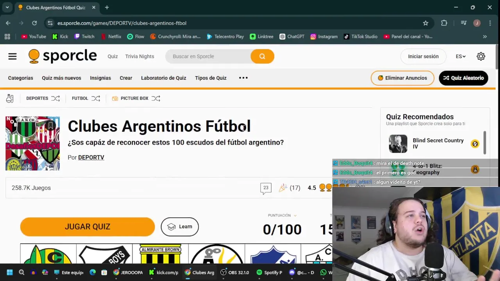Click the Learn button
Screen dimensions: 500x281
tap(180, 227)
